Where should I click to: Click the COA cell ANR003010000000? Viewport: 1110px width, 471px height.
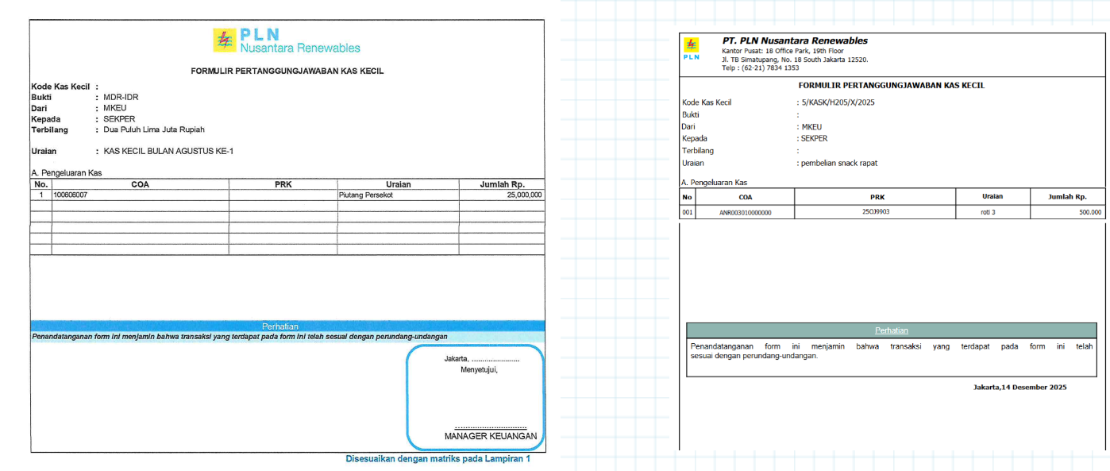pyautogui.click(x=745, y=213)
